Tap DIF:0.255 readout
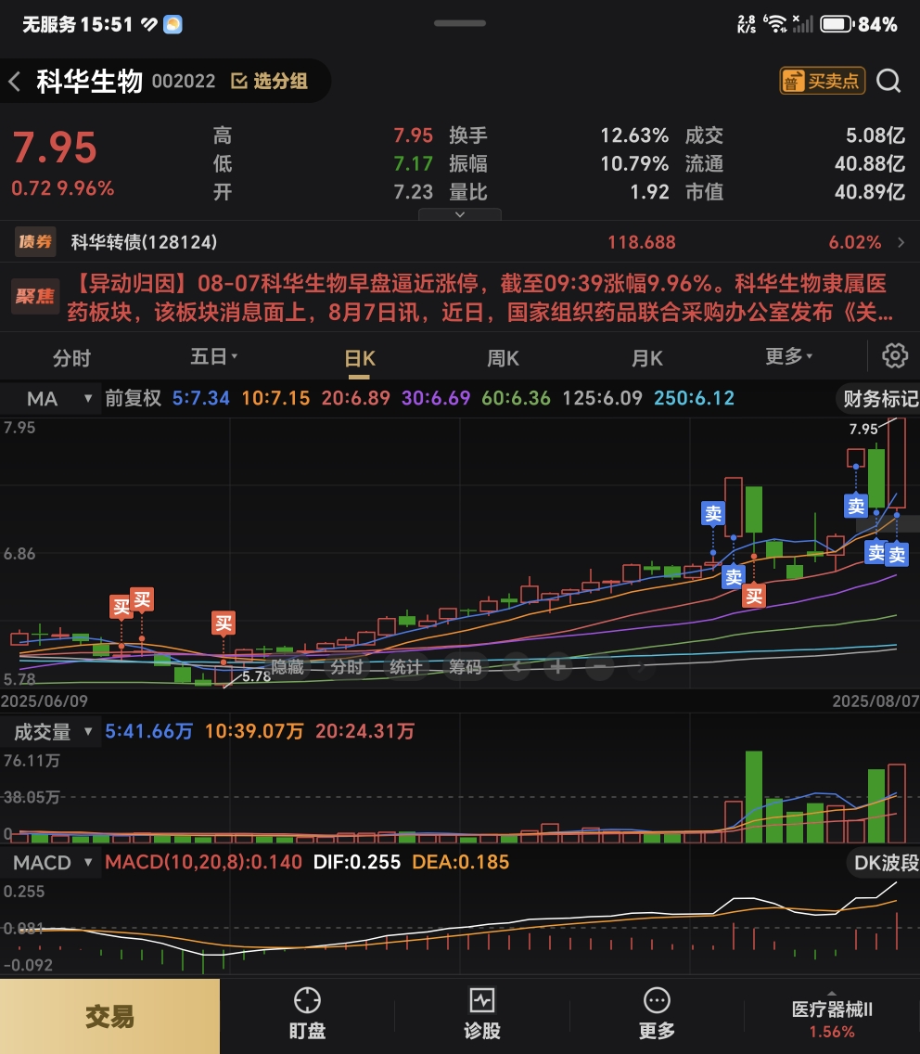 click(x=357, y=863)
